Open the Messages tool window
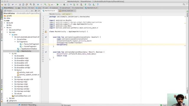 coord(66,105)
